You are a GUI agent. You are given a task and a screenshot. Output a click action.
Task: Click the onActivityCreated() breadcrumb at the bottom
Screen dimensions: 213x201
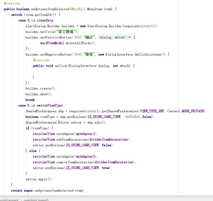(x=36, y=200)
